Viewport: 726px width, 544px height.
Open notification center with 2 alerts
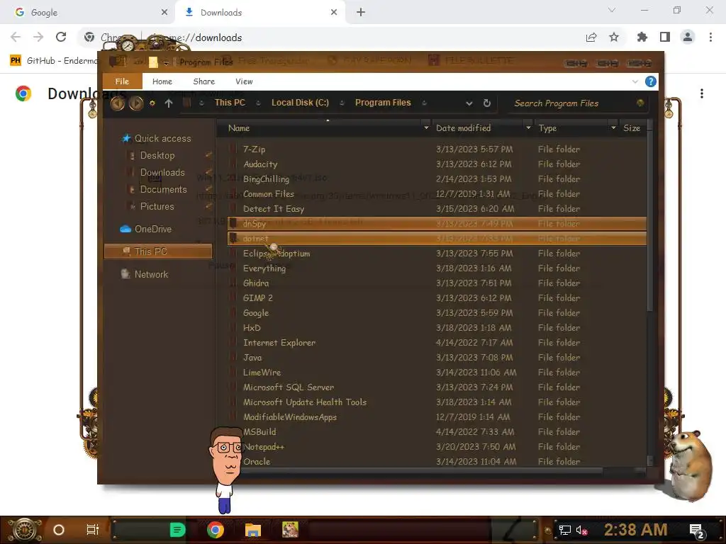697,531
